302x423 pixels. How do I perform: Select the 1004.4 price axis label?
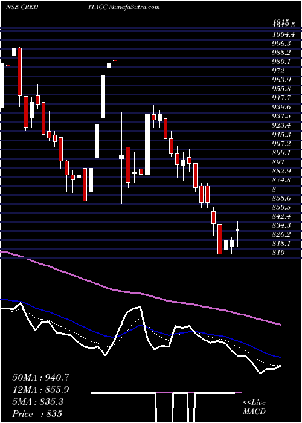click(x=283, y=34)
